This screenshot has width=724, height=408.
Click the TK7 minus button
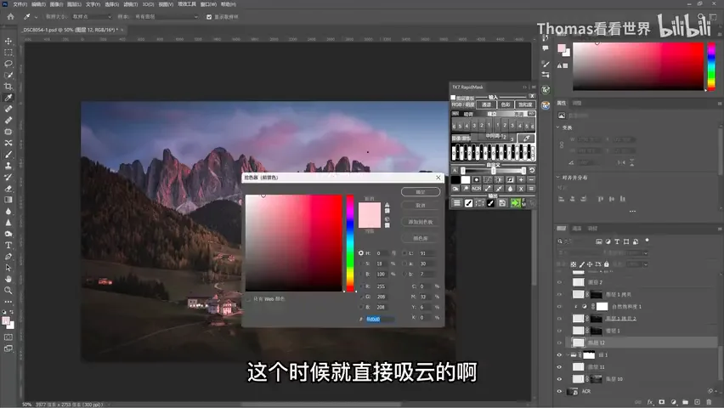(x=531, y=179)
